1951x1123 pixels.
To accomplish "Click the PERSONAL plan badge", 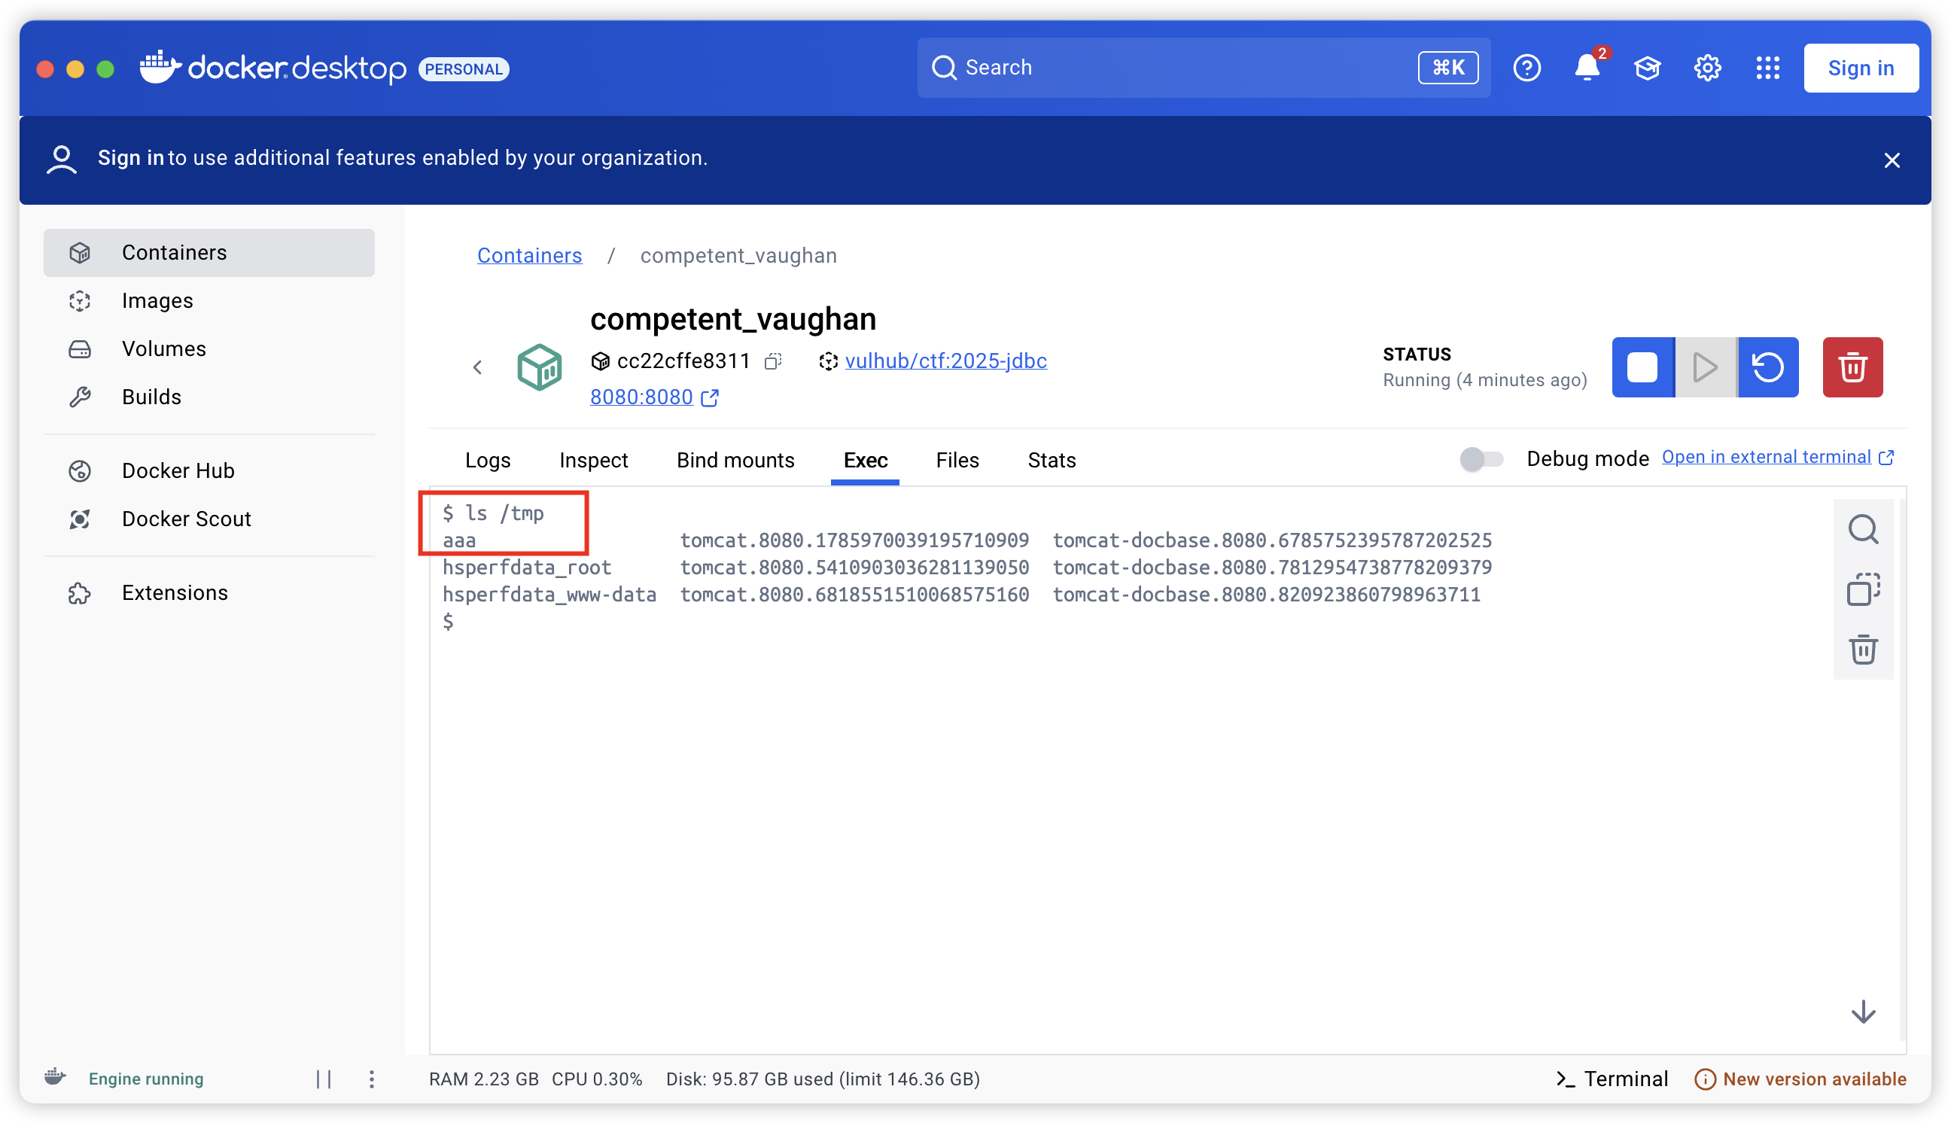I will pyautogui.click(x=463, y=68).
